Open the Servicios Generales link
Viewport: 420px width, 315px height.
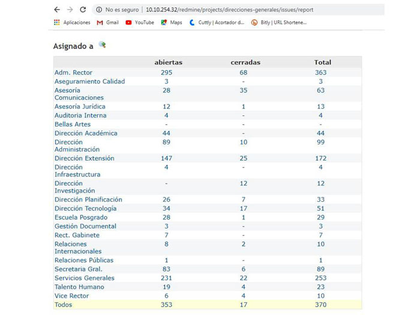(85, 278)
